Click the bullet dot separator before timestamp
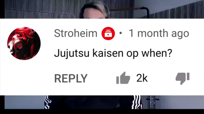204x114 pixels. click(120, 33)
